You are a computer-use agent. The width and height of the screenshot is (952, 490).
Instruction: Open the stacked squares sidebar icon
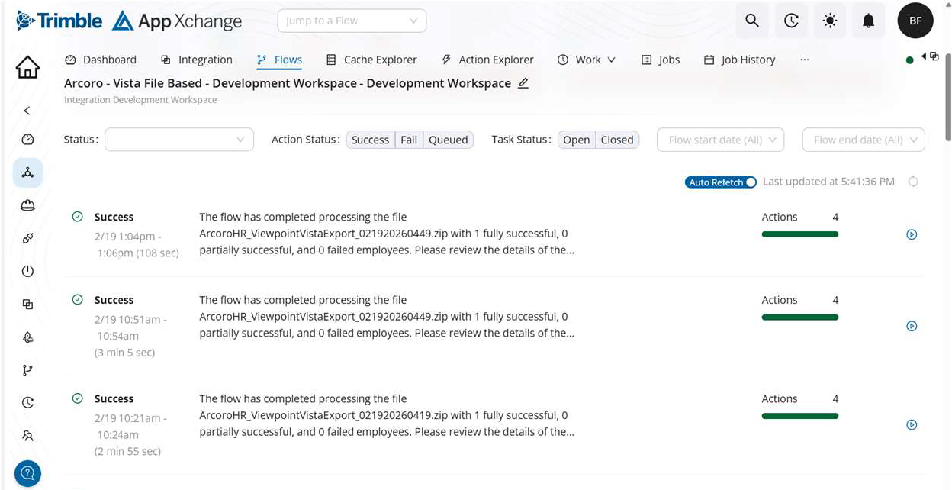point(27,304)
